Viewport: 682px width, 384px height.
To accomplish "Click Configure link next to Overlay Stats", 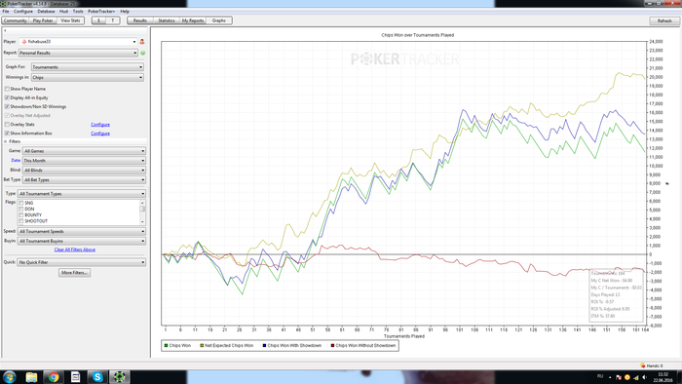I will pyautogui.click(x=100, y=125).
